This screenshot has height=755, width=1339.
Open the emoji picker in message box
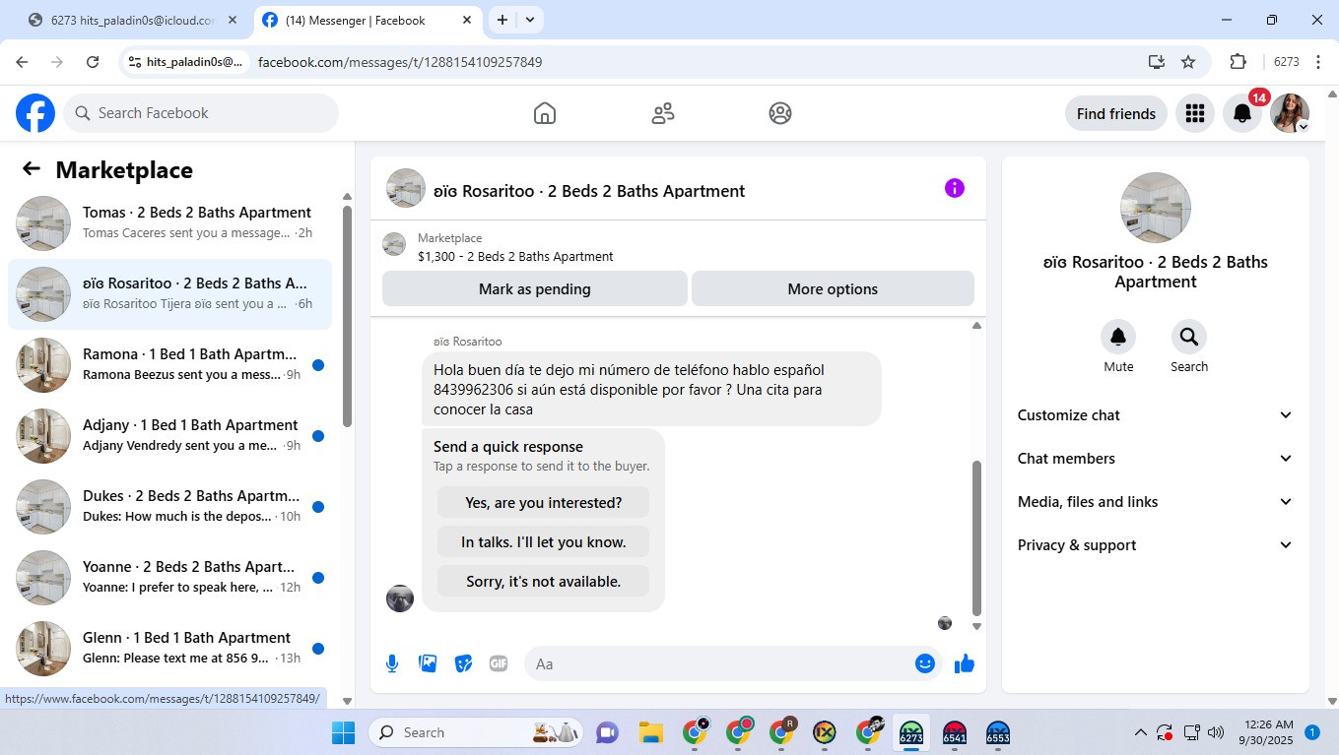(924, 663)
